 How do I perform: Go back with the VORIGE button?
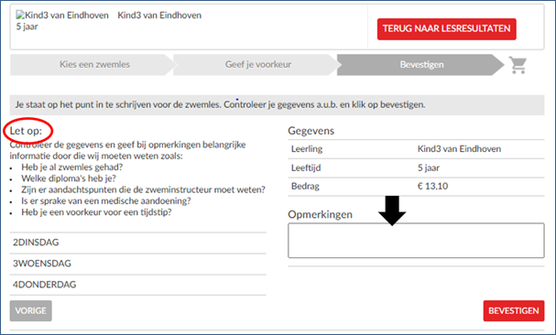(31, 310)
